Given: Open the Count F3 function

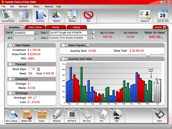Looking at the screenshot, I should [x=42, y=115].
